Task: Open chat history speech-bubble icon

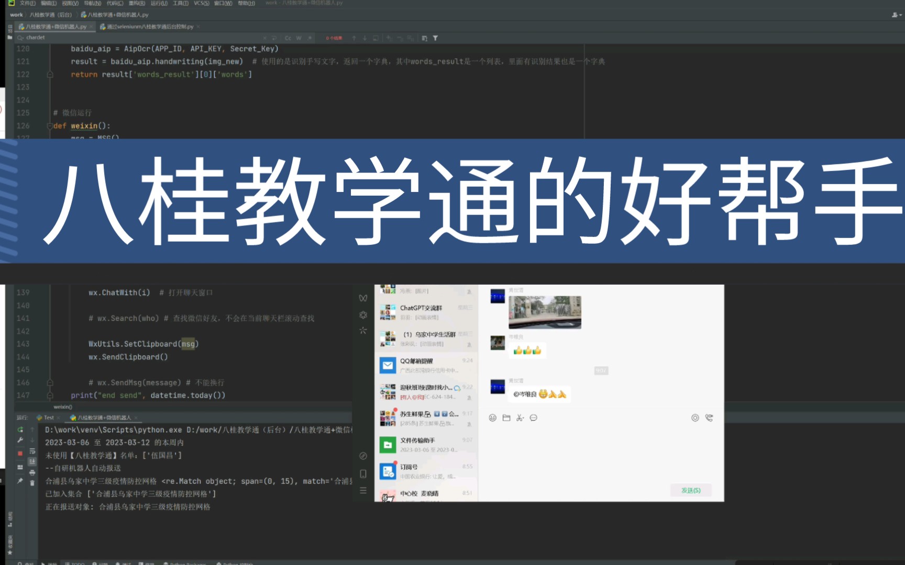Action: click(533, 417)
